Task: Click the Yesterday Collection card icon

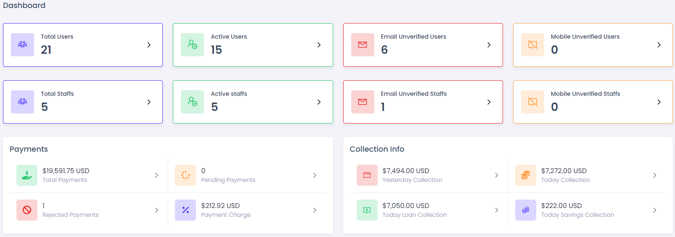Action: point(367,175)
